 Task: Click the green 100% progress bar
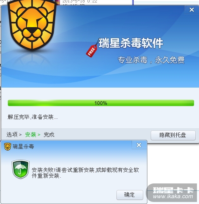pyautogui.click(x=101, y=103)
